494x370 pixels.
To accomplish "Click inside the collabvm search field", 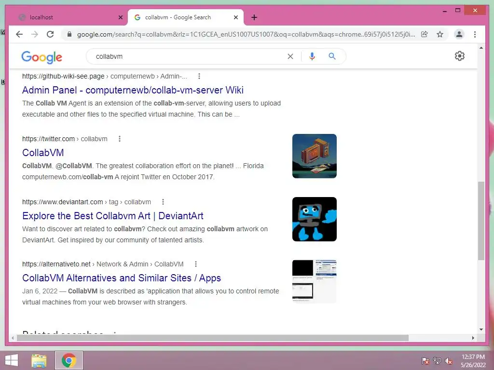I will pos(189,57).
